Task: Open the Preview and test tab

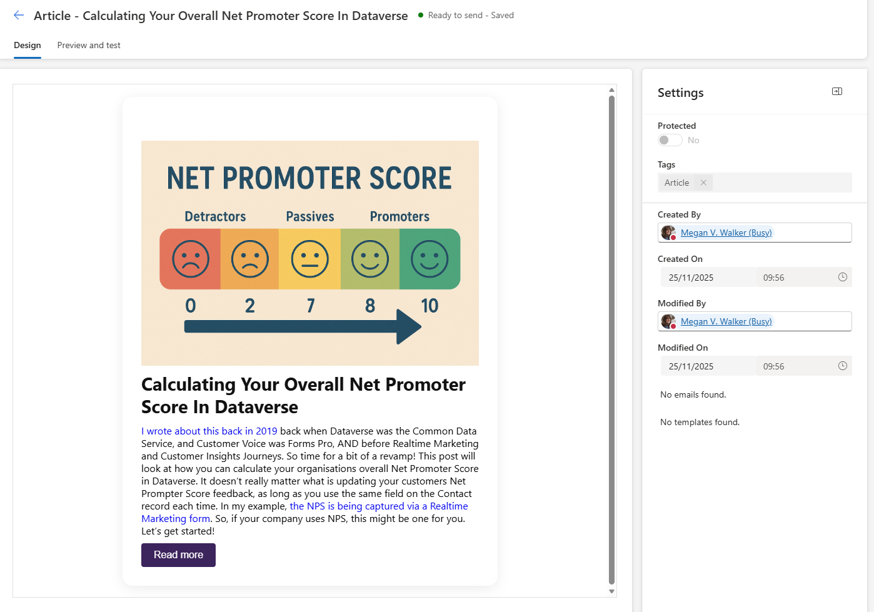Action: [x=89, y=46]
